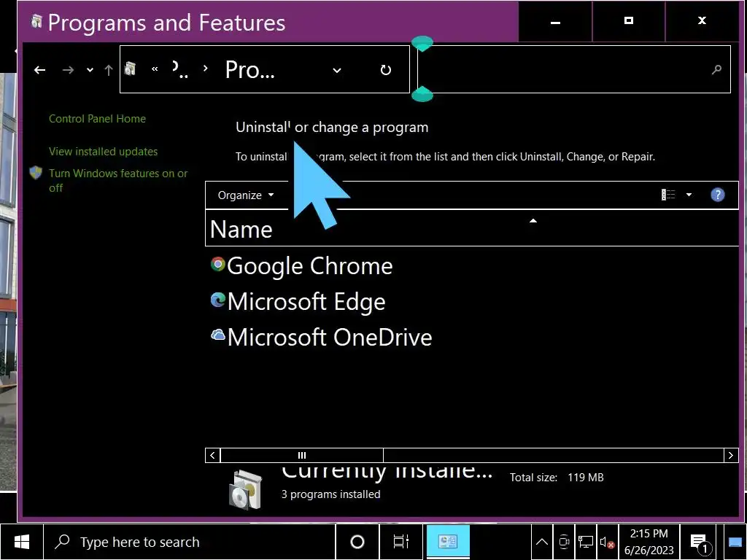The width and height of the screenshot is (747, 560).
Task: Click the search magnifier icon
Action: (716, 70)
